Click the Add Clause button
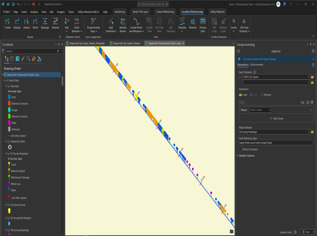This screenshot has width=317, height=236. point(276,118)
